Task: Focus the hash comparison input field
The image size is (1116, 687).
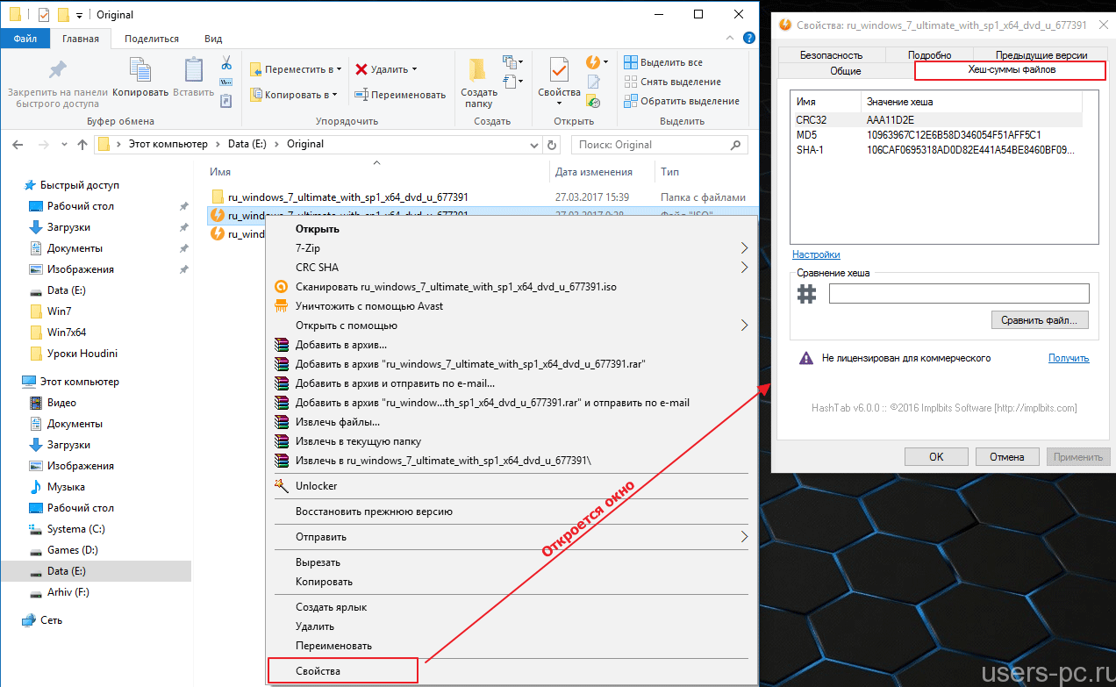Action: pyautogui.click(x=959, y=294)
